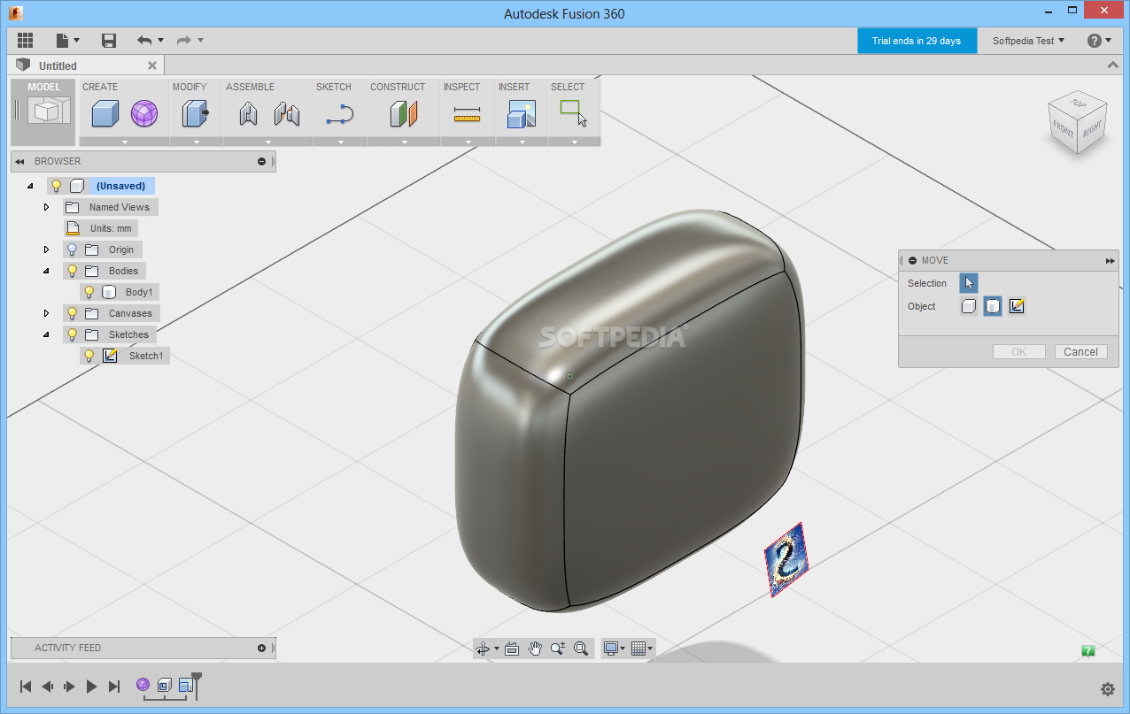Image resolution: width=1130 pixels, height=714 pixels.
Task: Collapse the Bodies folder
Action: pyautogui.click(x=47, y=271)
